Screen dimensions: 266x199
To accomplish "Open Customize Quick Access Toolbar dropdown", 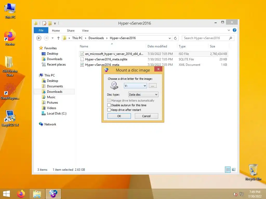I will (x=55, y=24).
